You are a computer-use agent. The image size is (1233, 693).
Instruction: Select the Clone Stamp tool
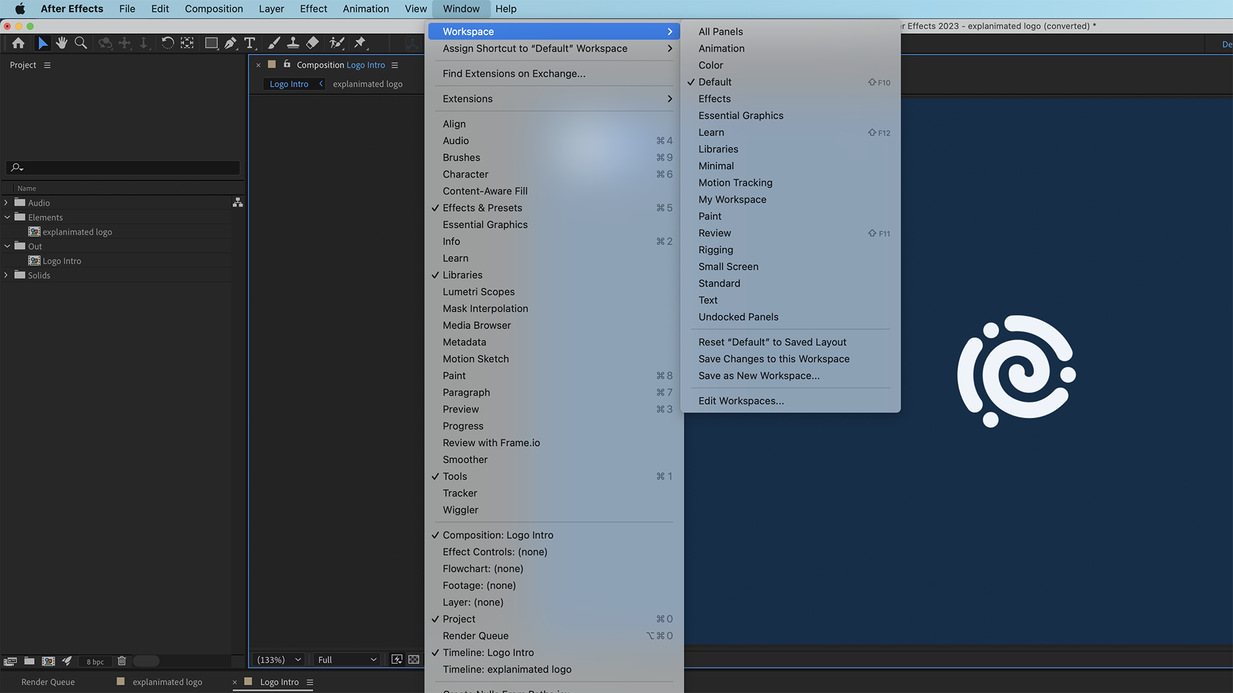(293, 43)
